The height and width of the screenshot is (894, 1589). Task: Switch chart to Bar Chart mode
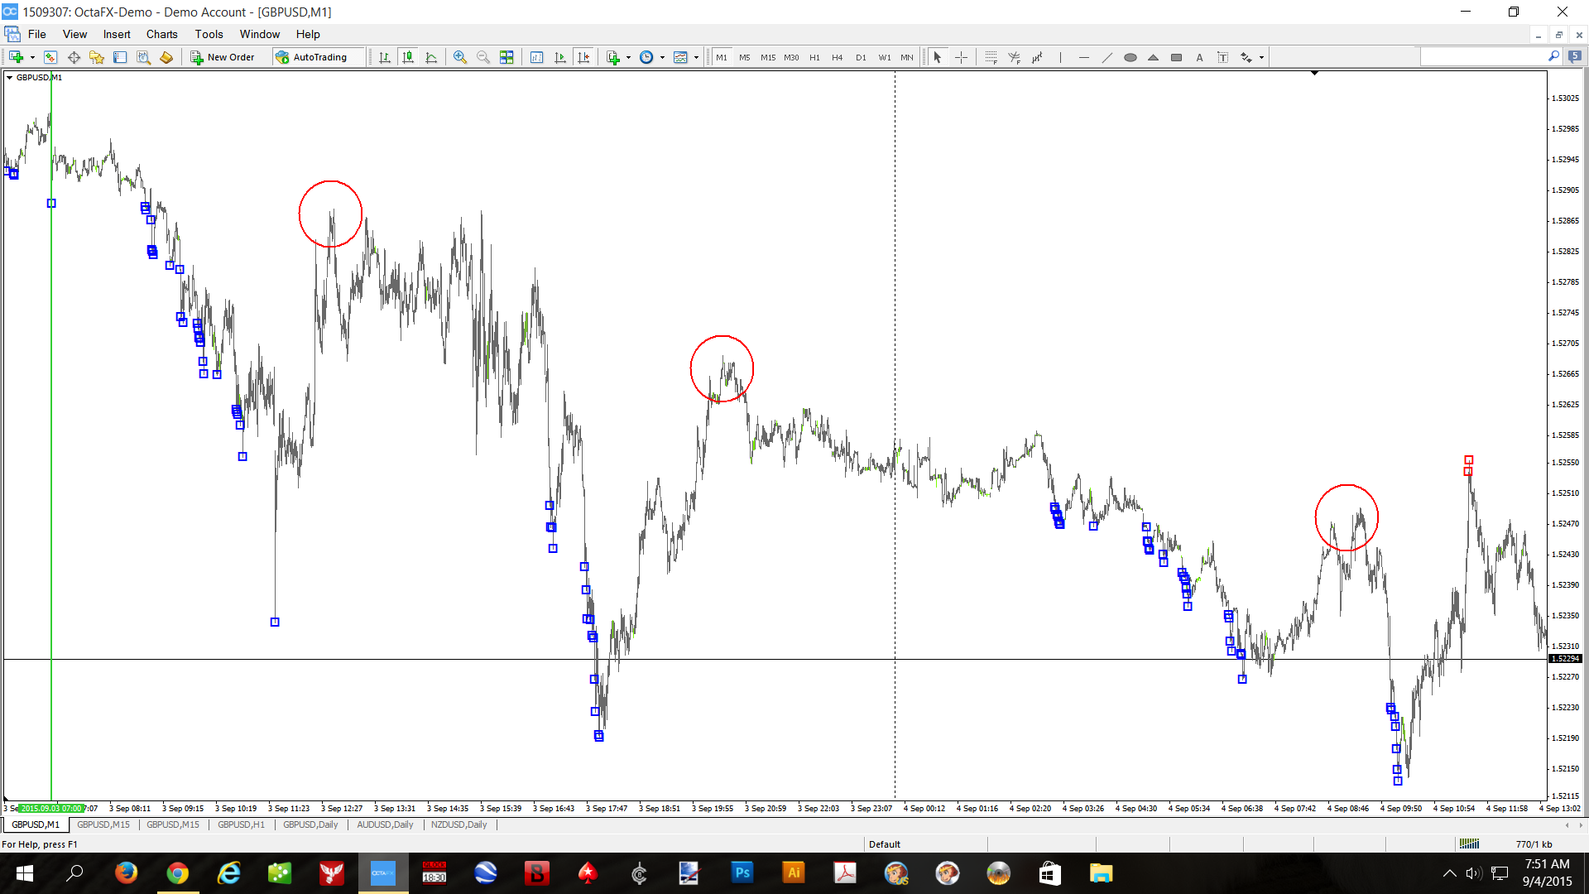[x=385, y=57]
